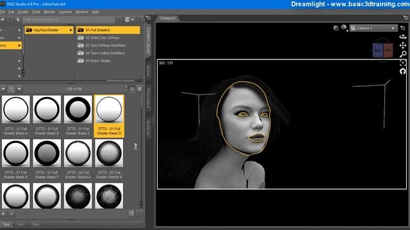Expand the topmost left-column tree arrow
410x230 pixels.
click(19, 30)
